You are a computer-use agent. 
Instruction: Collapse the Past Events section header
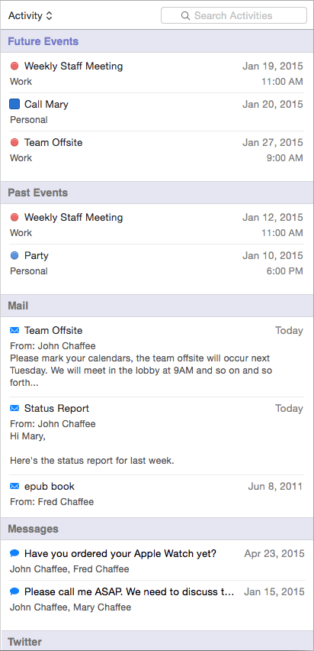(x=157, y=193)
